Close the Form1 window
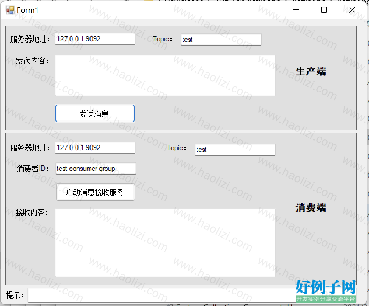369x306 pixels. (352, 10)
